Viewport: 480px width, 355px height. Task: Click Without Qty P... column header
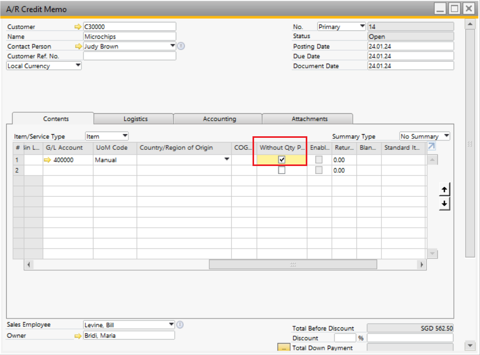(282, 148)
